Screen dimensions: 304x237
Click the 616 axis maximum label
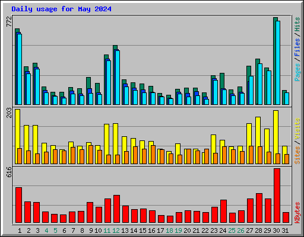[9, 172]
